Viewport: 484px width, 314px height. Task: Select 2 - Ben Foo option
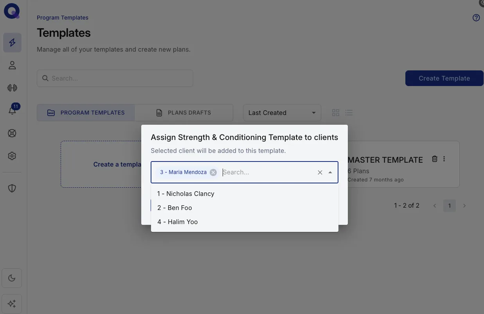[x=245, y=208]
